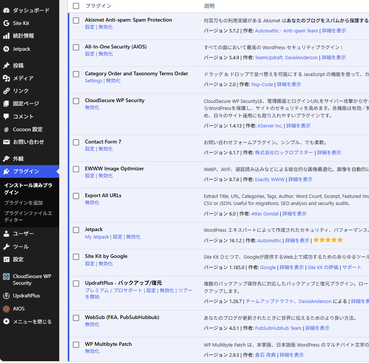Tick the Jetpack plugin row checkbox
Image resolution: width=369 pixels, height=363 pixels.
coord(76,230)
